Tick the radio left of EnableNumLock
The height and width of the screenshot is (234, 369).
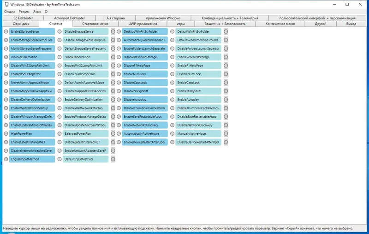click(x=119, y=74)
